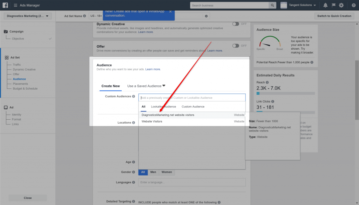Click the Potential Reach info icon

click(312, 62)
